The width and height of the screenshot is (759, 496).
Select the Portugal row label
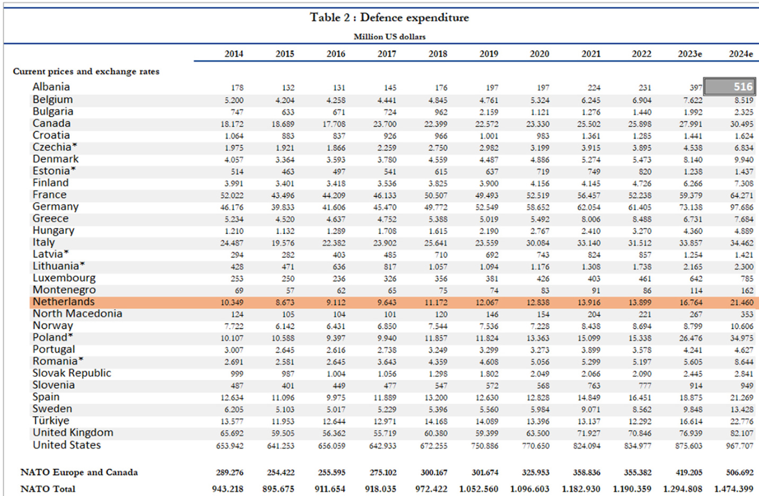pyautogui.click(x=54, y=350)
